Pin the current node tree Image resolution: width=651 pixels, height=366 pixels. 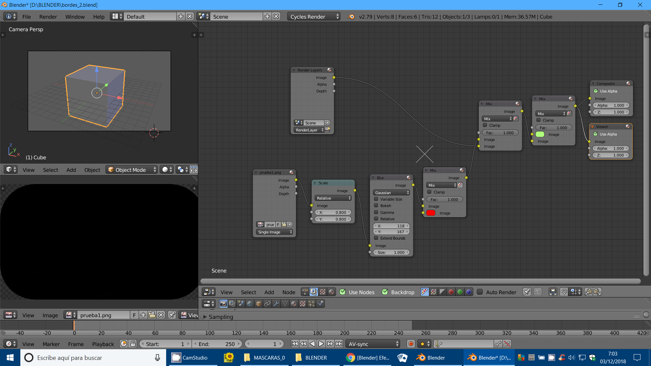[527, 292]
